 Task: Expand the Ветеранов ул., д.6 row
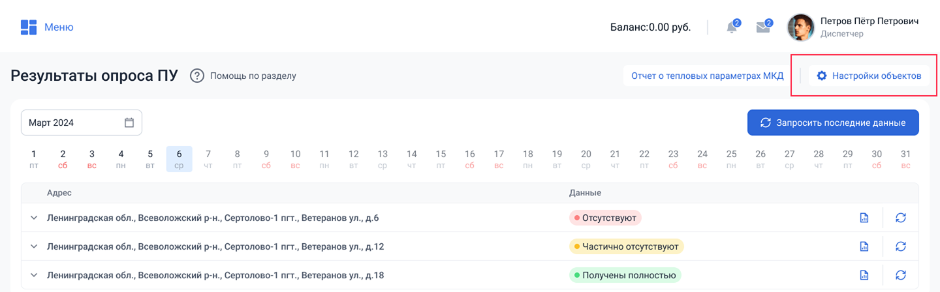pos(34,218)
